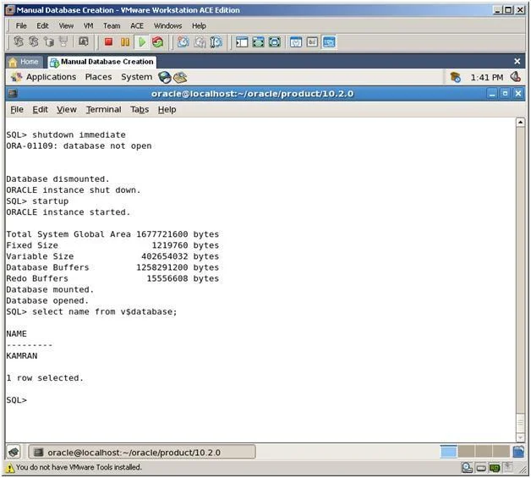Image resolution: width=531 pixels, height=478 pixels.
Task: Click the Appliance view icon in toolbar
Action: coord(312,42)
